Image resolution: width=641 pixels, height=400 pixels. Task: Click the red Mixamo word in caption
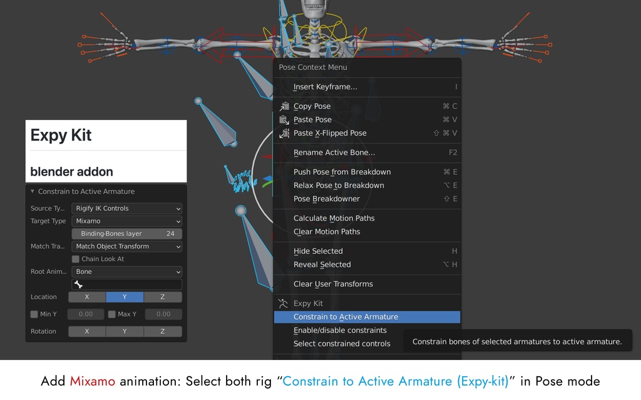click(93, 381)
